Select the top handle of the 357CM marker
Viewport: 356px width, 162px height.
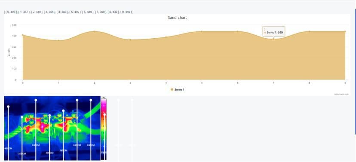[22, 117]
